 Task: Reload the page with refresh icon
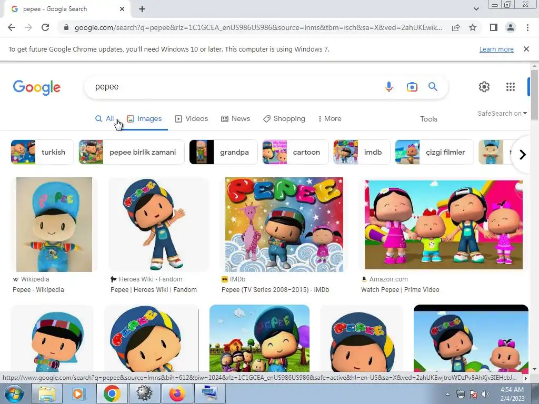[45, 27]
